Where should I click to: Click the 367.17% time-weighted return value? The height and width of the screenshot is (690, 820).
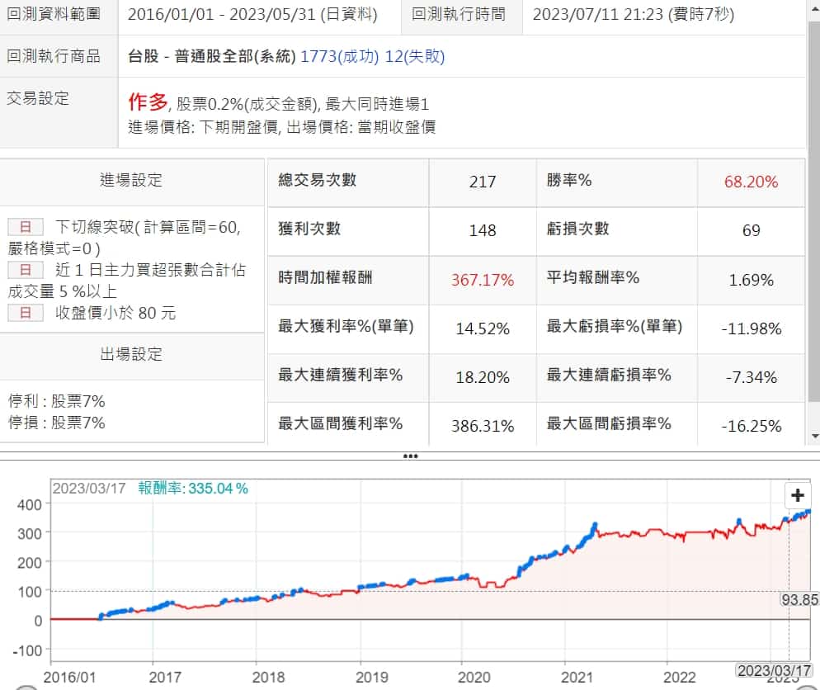click(x=482, y=280)
